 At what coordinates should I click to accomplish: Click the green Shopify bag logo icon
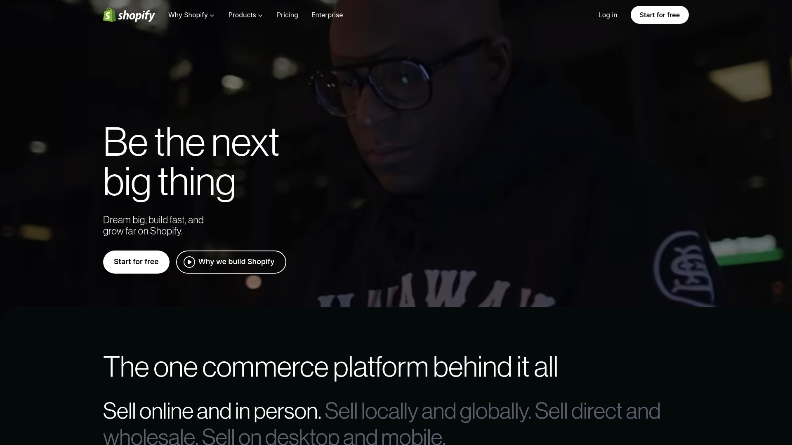[109, 15]
